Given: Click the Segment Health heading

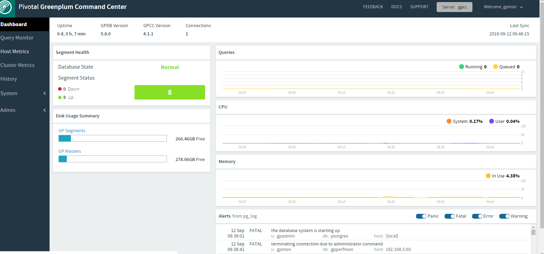Looking at the screenshot, I should point(72,53).
